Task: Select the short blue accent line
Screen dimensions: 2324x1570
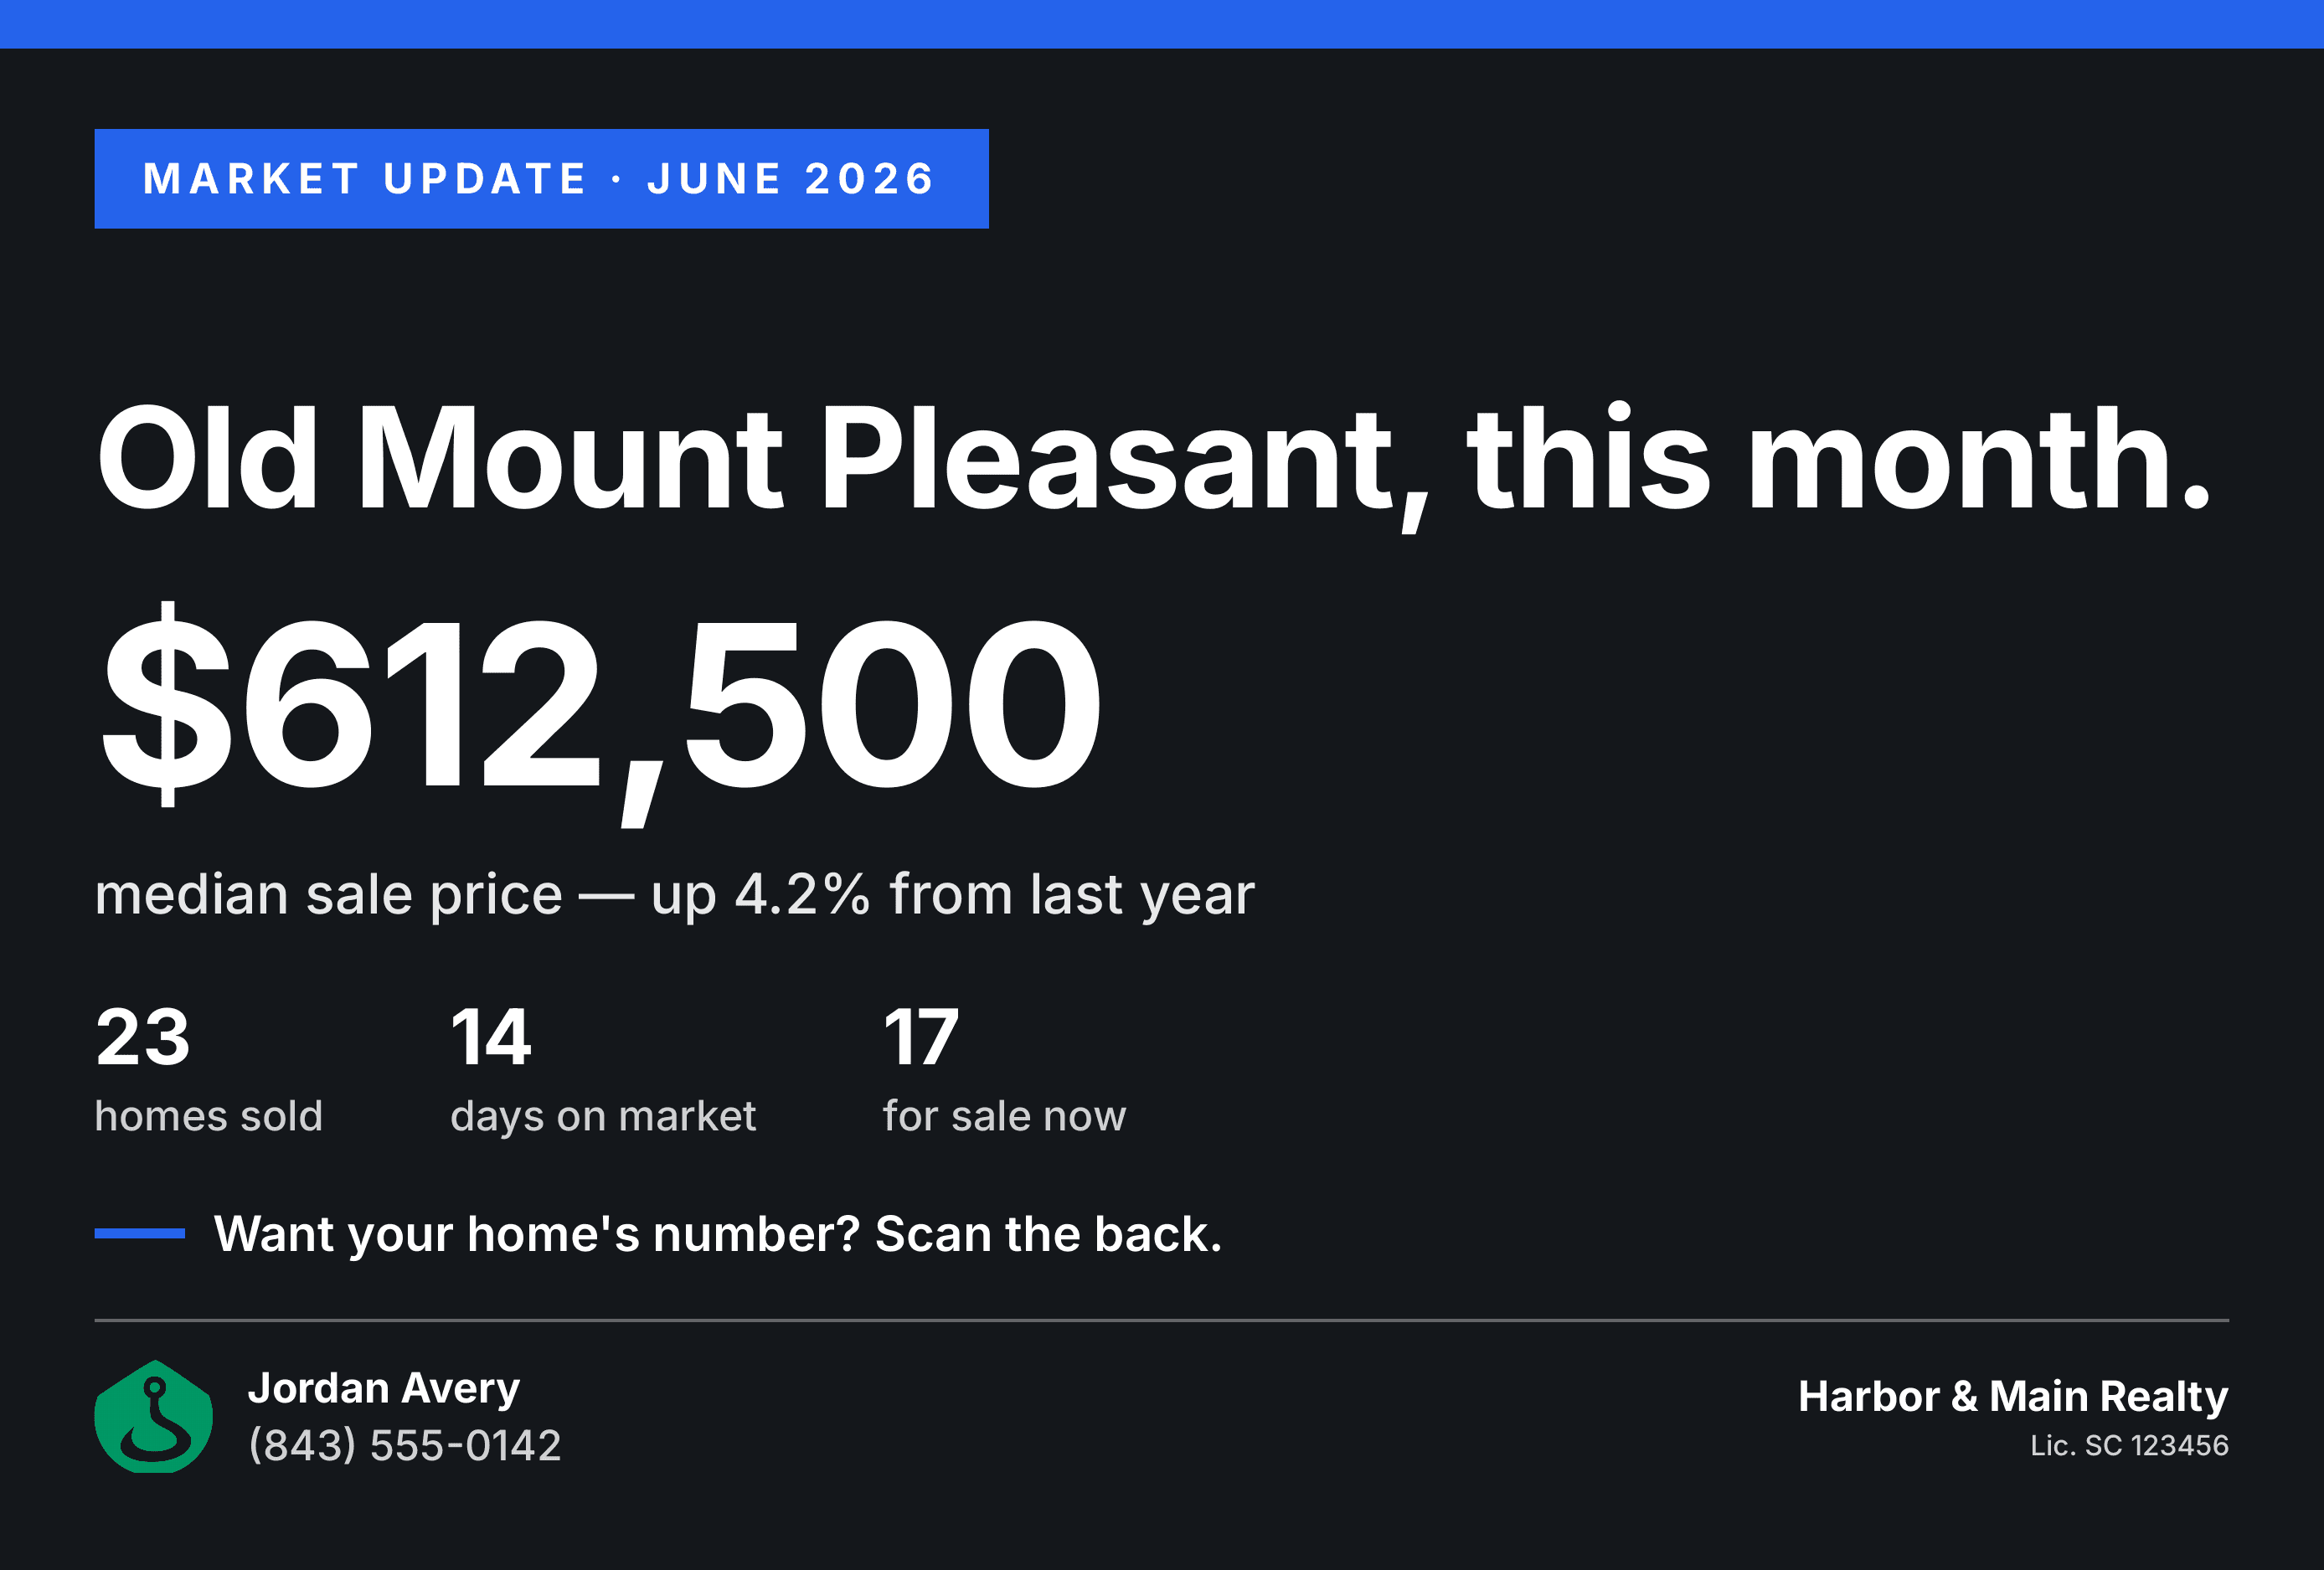Action: point(139,1233)
